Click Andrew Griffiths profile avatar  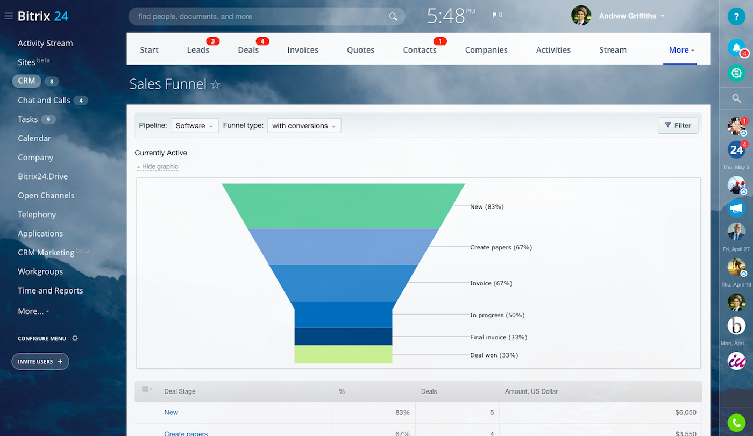[581, 16]
